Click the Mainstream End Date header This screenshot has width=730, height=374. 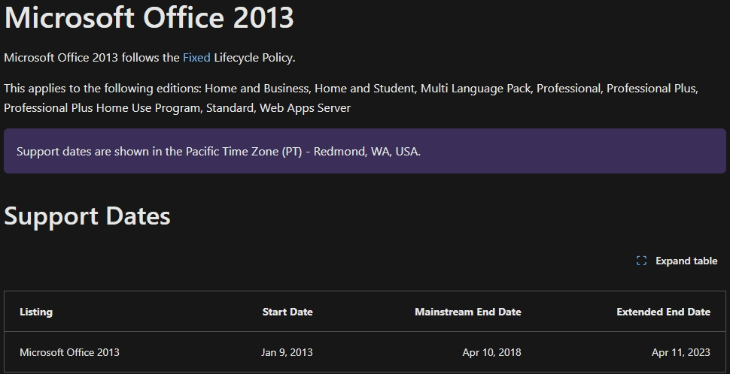tap(467, 312)
